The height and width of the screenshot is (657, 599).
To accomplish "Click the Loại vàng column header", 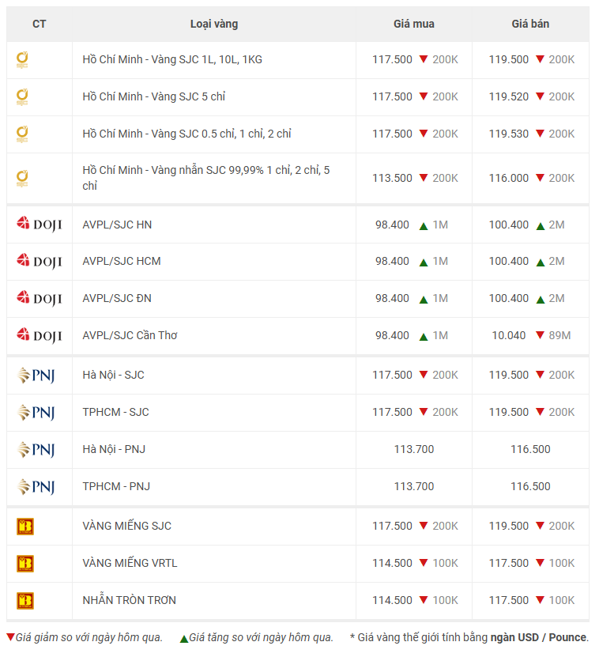I will 213,24.
